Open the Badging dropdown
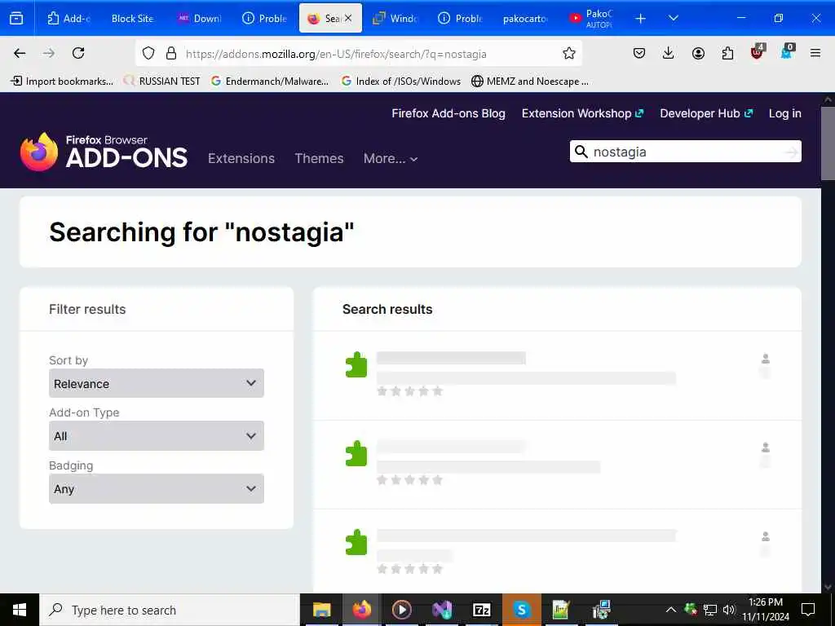Screen dimensions: 835x626 pos(156,489)
